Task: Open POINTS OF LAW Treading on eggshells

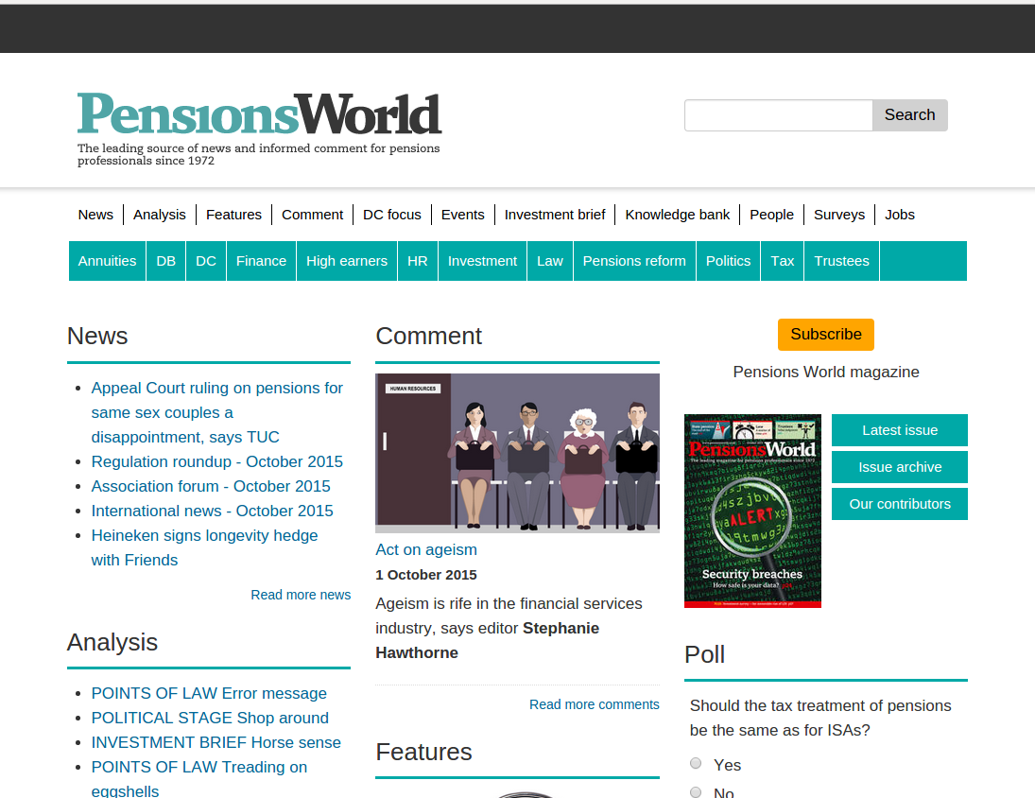Action: click(199, 778)
